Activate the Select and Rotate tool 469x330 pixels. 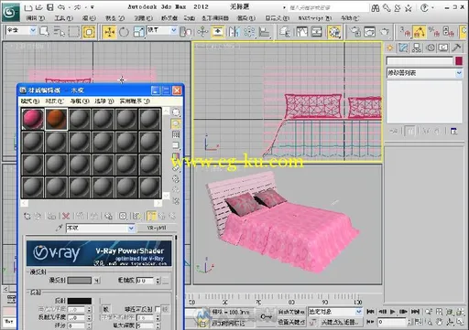[124, 32]
